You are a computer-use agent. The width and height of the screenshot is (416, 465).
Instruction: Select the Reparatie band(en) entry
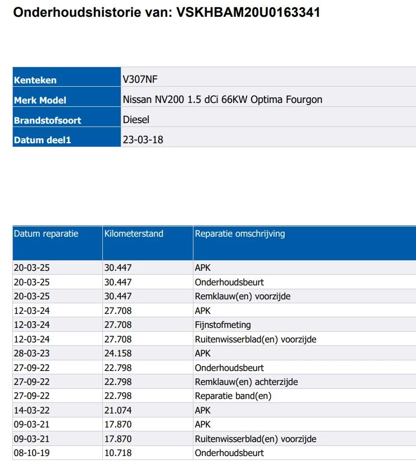(233, 396)
